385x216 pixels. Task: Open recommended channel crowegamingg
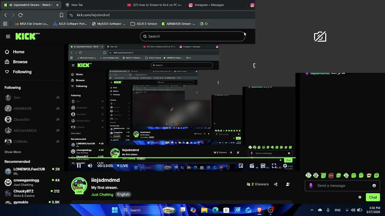click(x=32, y=182)
